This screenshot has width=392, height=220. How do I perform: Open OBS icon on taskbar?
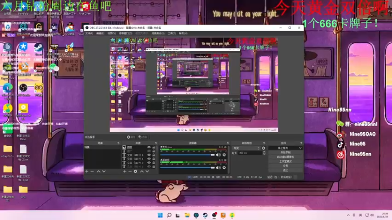click(214, 215)
